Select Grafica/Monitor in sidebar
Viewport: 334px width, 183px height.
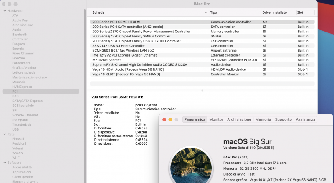(x=24, y=68)
